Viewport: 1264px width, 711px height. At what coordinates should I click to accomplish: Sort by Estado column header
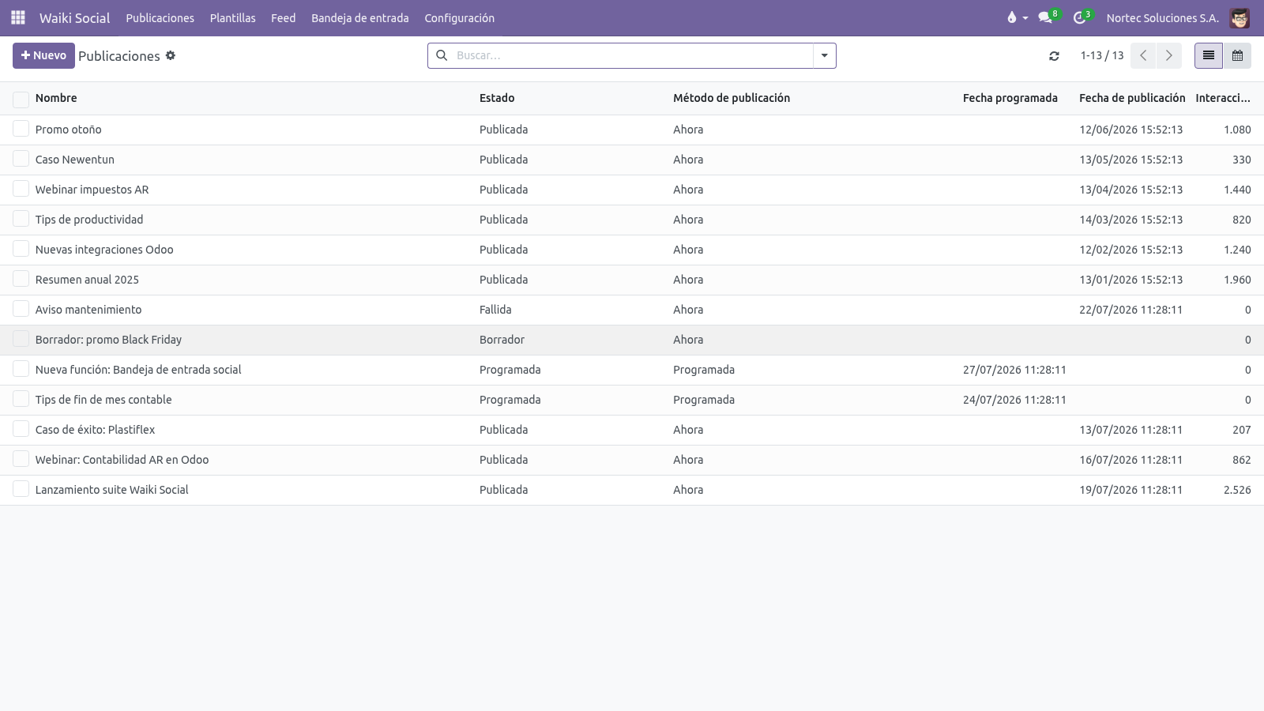point(497,98)
